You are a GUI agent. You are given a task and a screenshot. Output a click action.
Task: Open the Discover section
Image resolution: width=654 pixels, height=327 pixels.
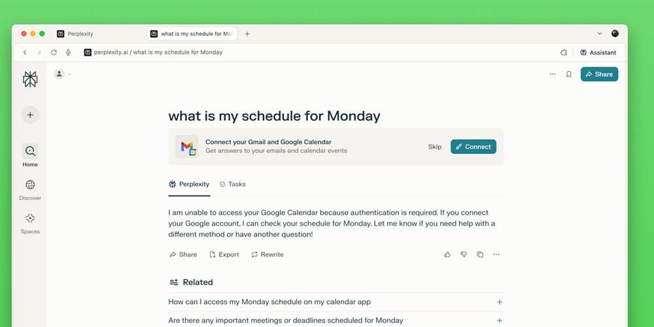tap(30, 190)
